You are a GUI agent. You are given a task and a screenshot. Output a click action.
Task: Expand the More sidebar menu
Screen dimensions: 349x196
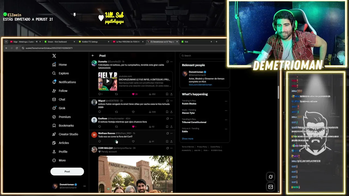coord(59,160)
